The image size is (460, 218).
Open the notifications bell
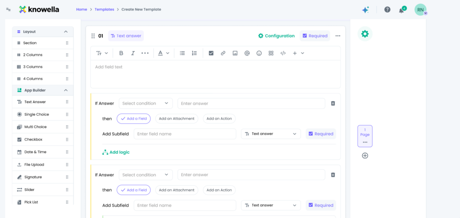(x=401, y=10)
